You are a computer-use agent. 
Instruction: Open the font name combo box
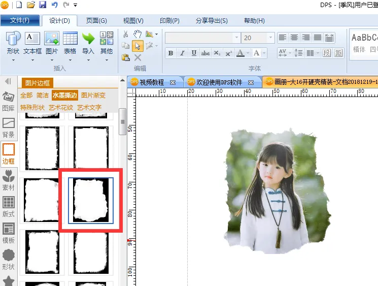203,38
